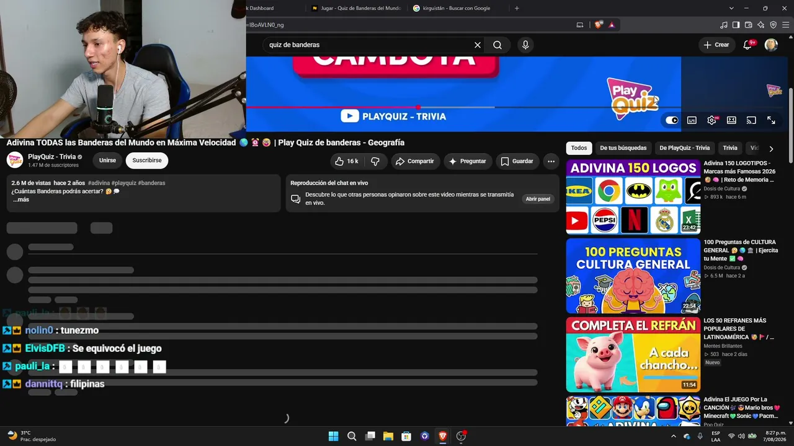Open Microsoft Store from the taskbar
The width and height of the screenshot is (794, 446).
pyautogui.click(x=406, y=435)
